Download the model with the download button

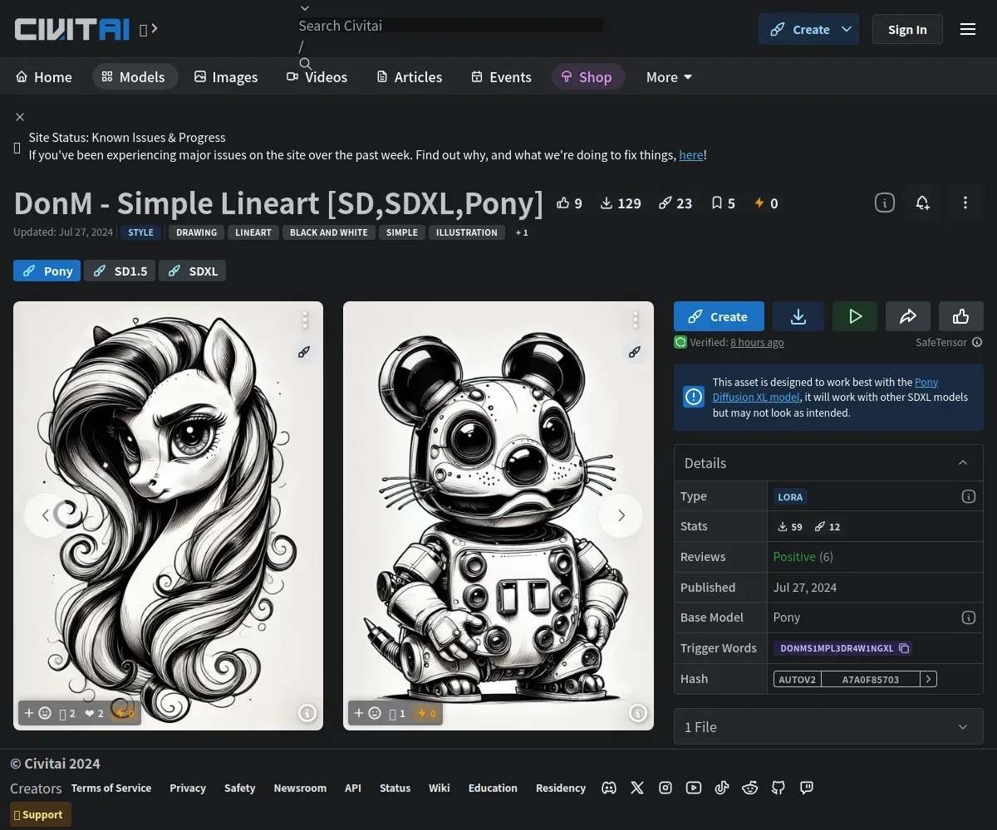798,316
